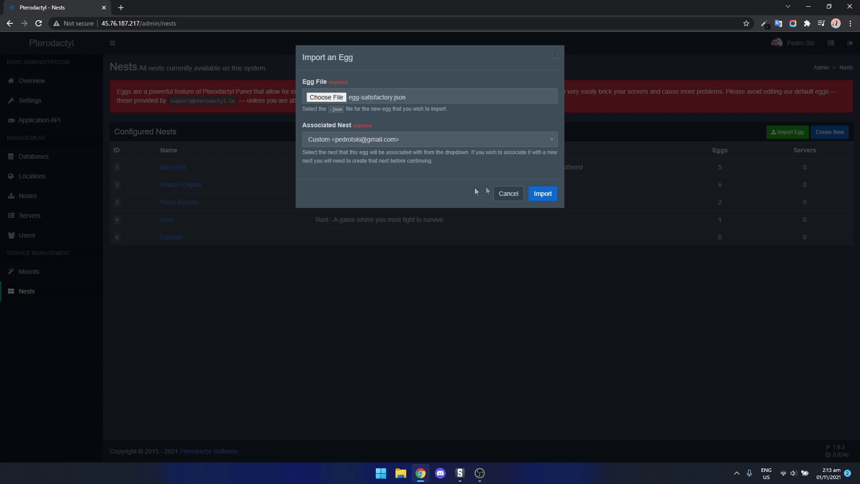Click the Nests sidebar navigation item
The height and width of the screenshot is (484, 860).
26,291
